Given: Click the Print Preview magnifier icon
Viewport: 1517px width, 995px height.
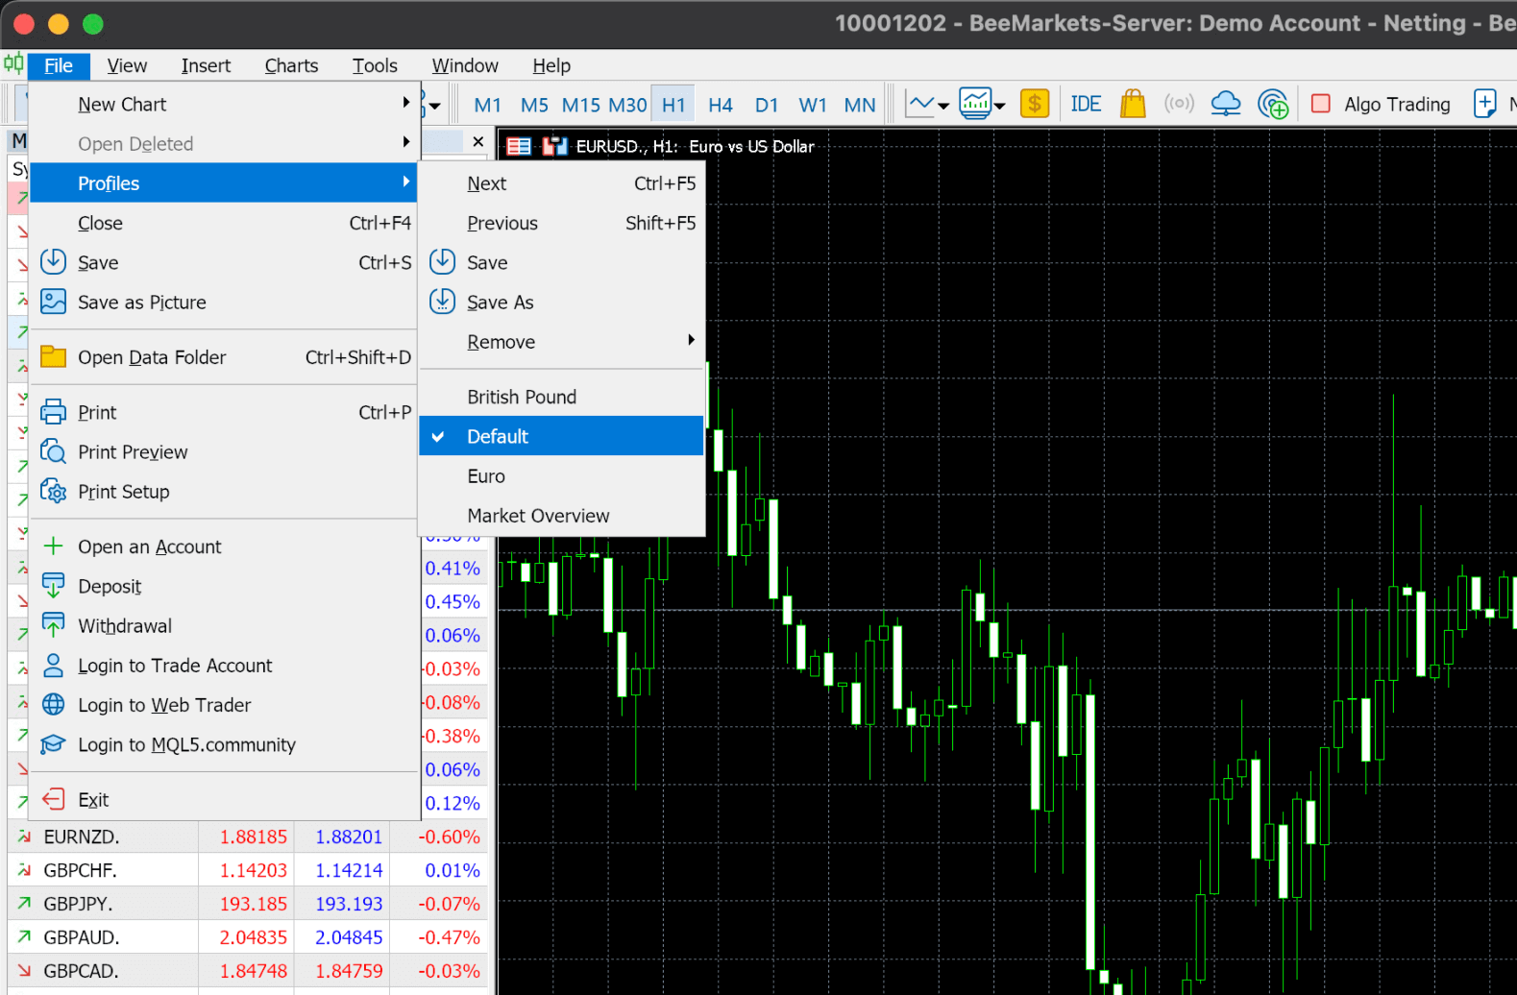Looking at the screenshot, I should click(54, 452).
